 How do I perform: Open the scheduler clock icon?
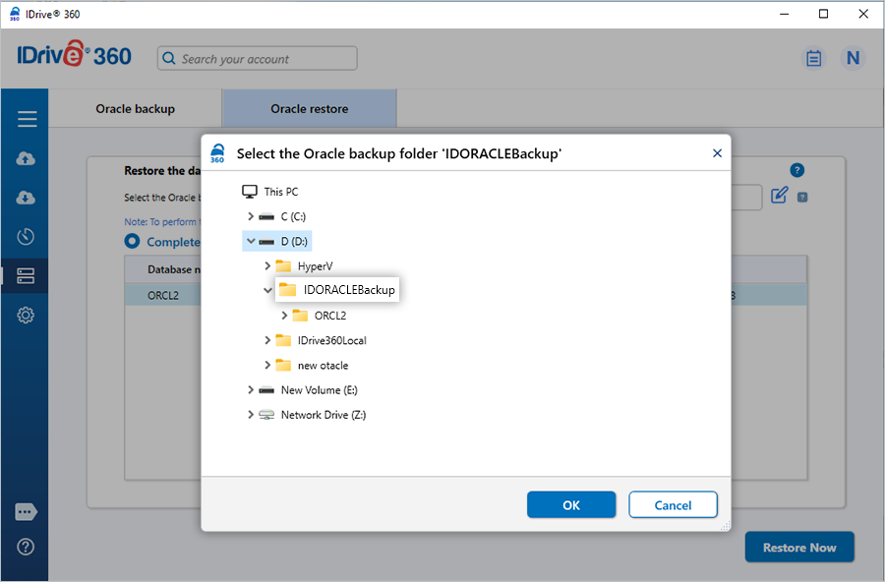pos(27,237)
